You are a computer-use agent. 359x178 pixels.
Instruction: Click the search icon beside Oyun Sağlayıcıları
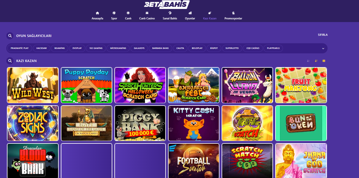[x=10, y=36]
